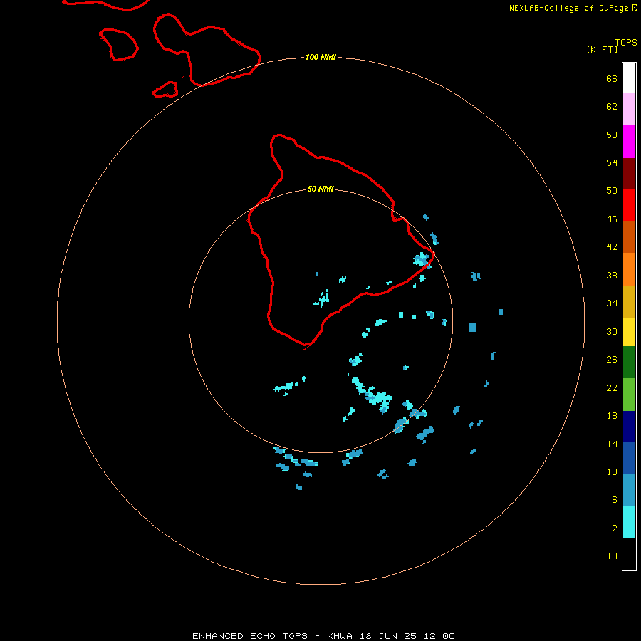
Task: Click the dark green swatch near 26
Action: click(x=629, y=363)
